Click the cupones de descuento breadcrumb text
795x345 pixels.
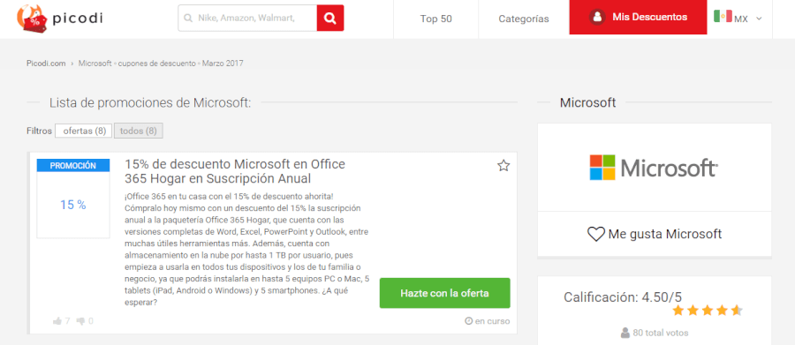(156, 64)
